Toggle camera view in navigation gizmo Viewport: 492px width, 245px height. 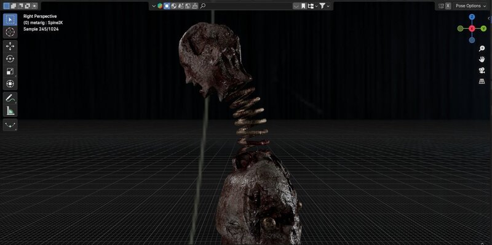pos(482,70)
